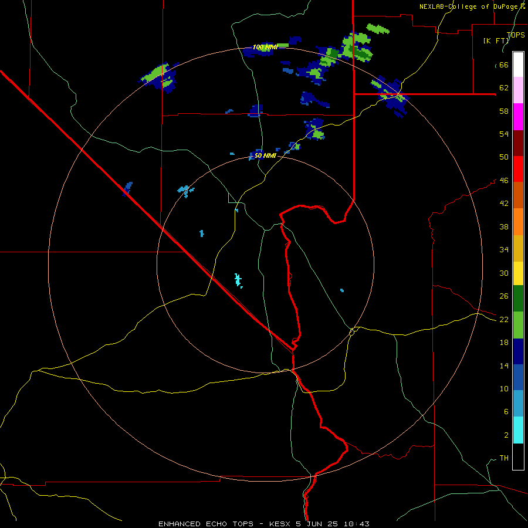Click the "10" legend value

pyautogui.click(x=504, y=389)
